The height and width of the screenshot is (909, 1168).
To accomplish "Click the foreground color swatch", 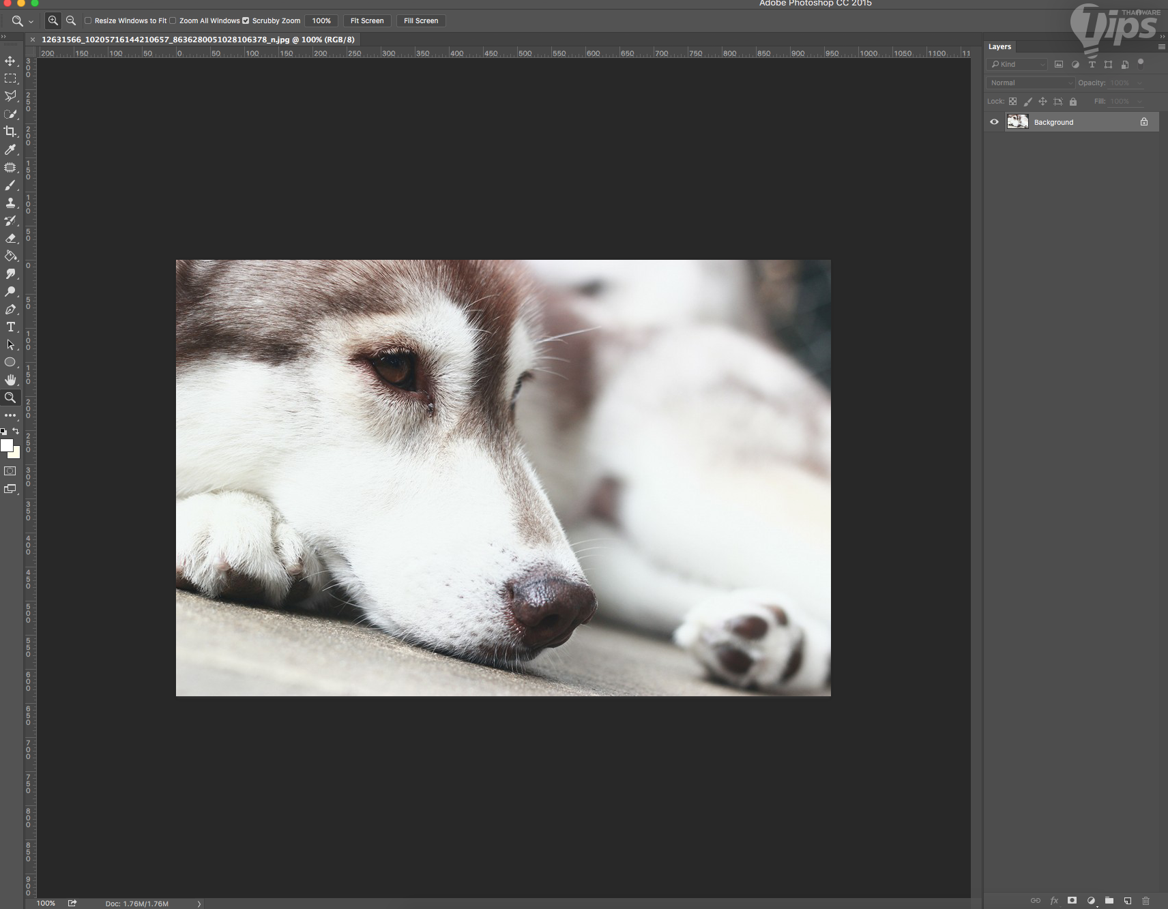I will pyautogui.click(x=7, y=445).
